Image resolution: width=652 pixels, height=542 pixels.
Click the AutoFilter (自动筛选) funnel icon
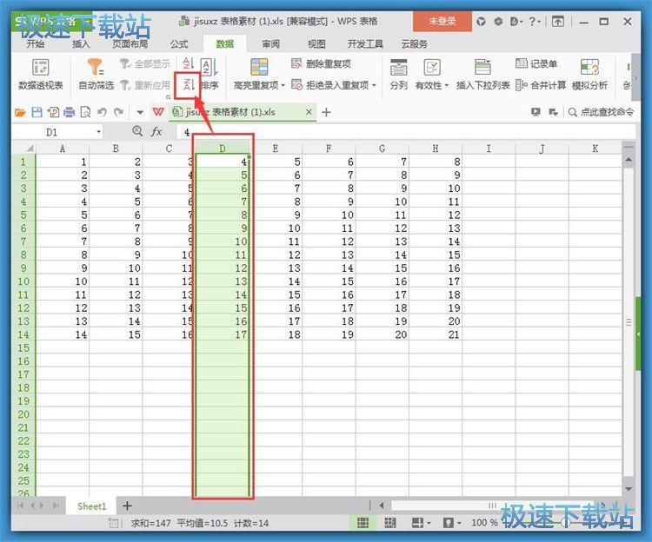tap(96, 68)
